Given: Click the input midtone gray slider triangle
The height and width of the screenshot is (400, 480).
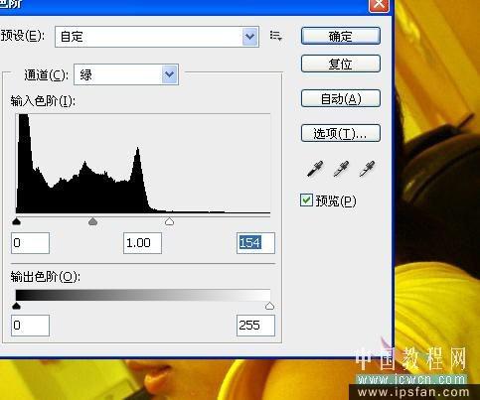Looking at the screenshot, I should pos(93,221).
